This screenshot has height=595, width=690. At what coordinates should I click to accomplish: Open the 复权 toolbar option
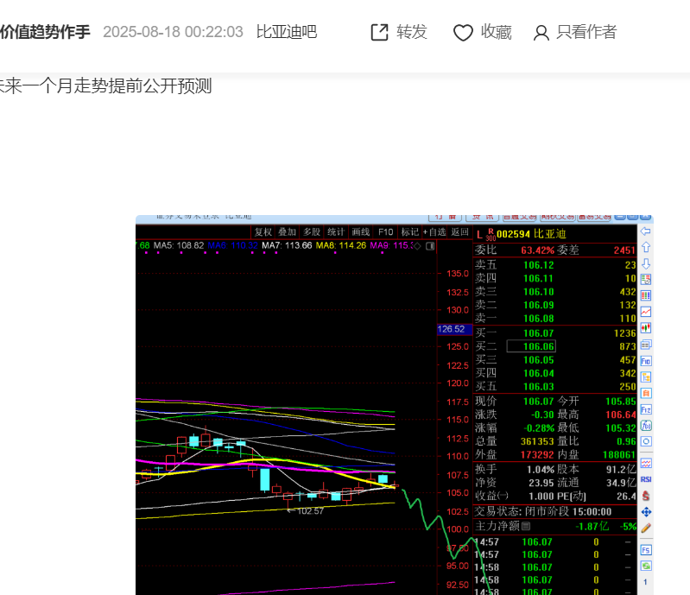[x=263, y=232]
